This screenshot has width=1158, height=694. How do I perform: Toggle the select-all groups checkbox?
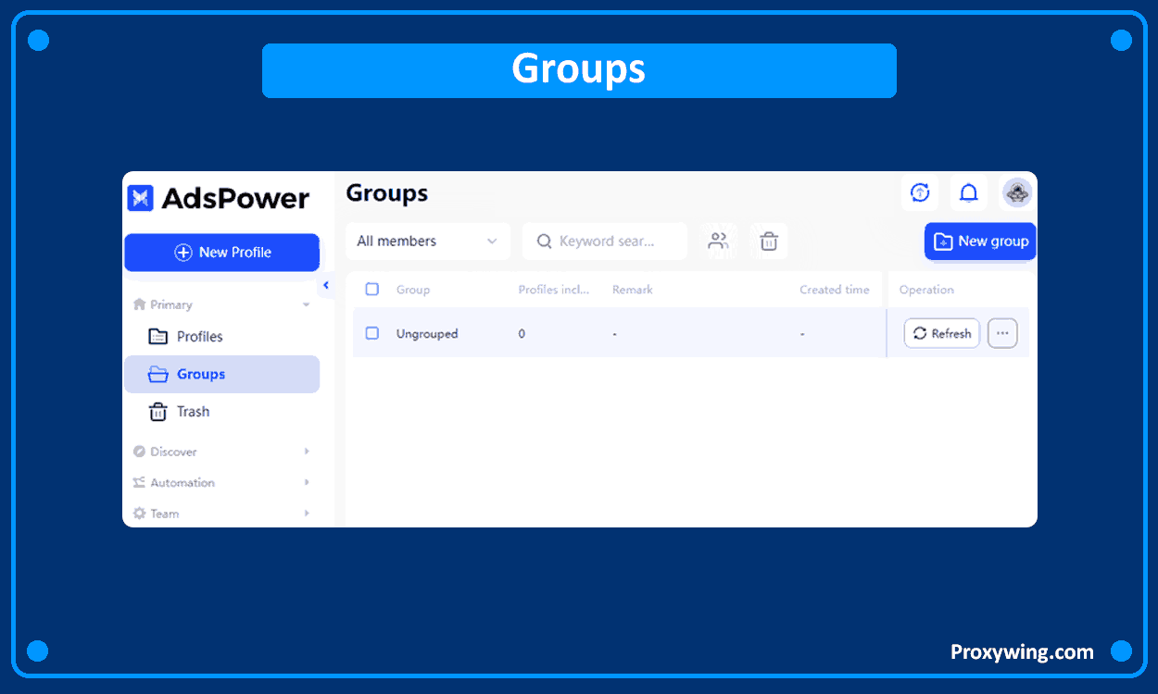click(x=372, y=290)
